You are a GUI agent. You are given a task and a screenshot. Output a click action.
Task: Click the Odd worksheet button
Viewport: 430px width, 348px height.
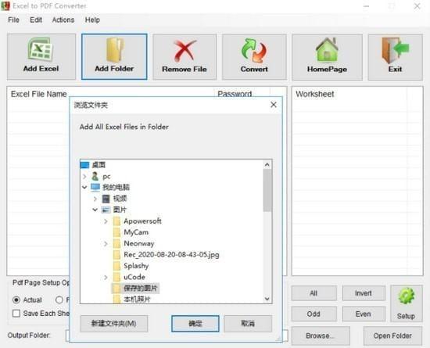314,314
